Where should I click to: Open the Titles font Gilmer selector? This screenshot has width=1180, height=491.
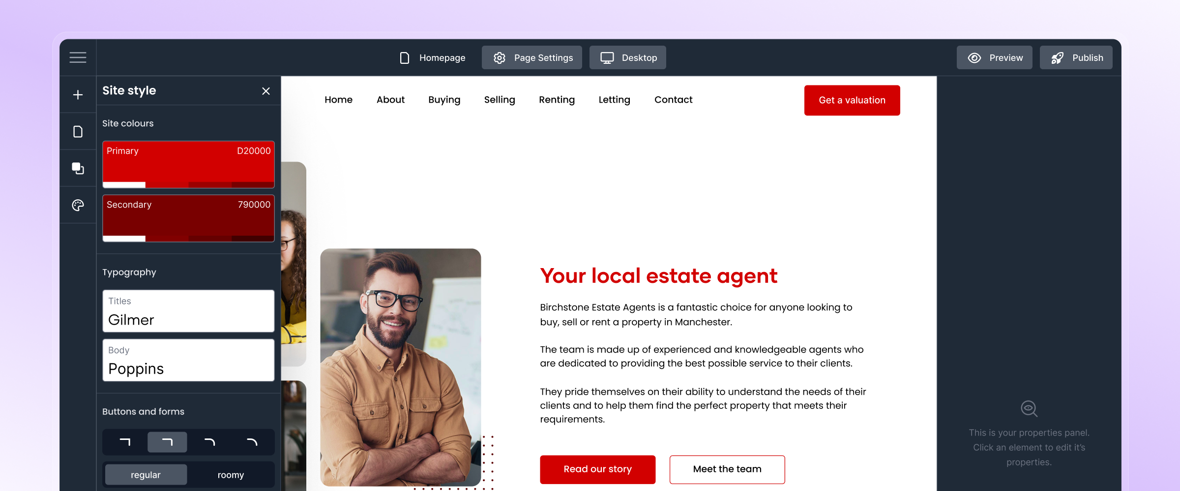[188, 311]
